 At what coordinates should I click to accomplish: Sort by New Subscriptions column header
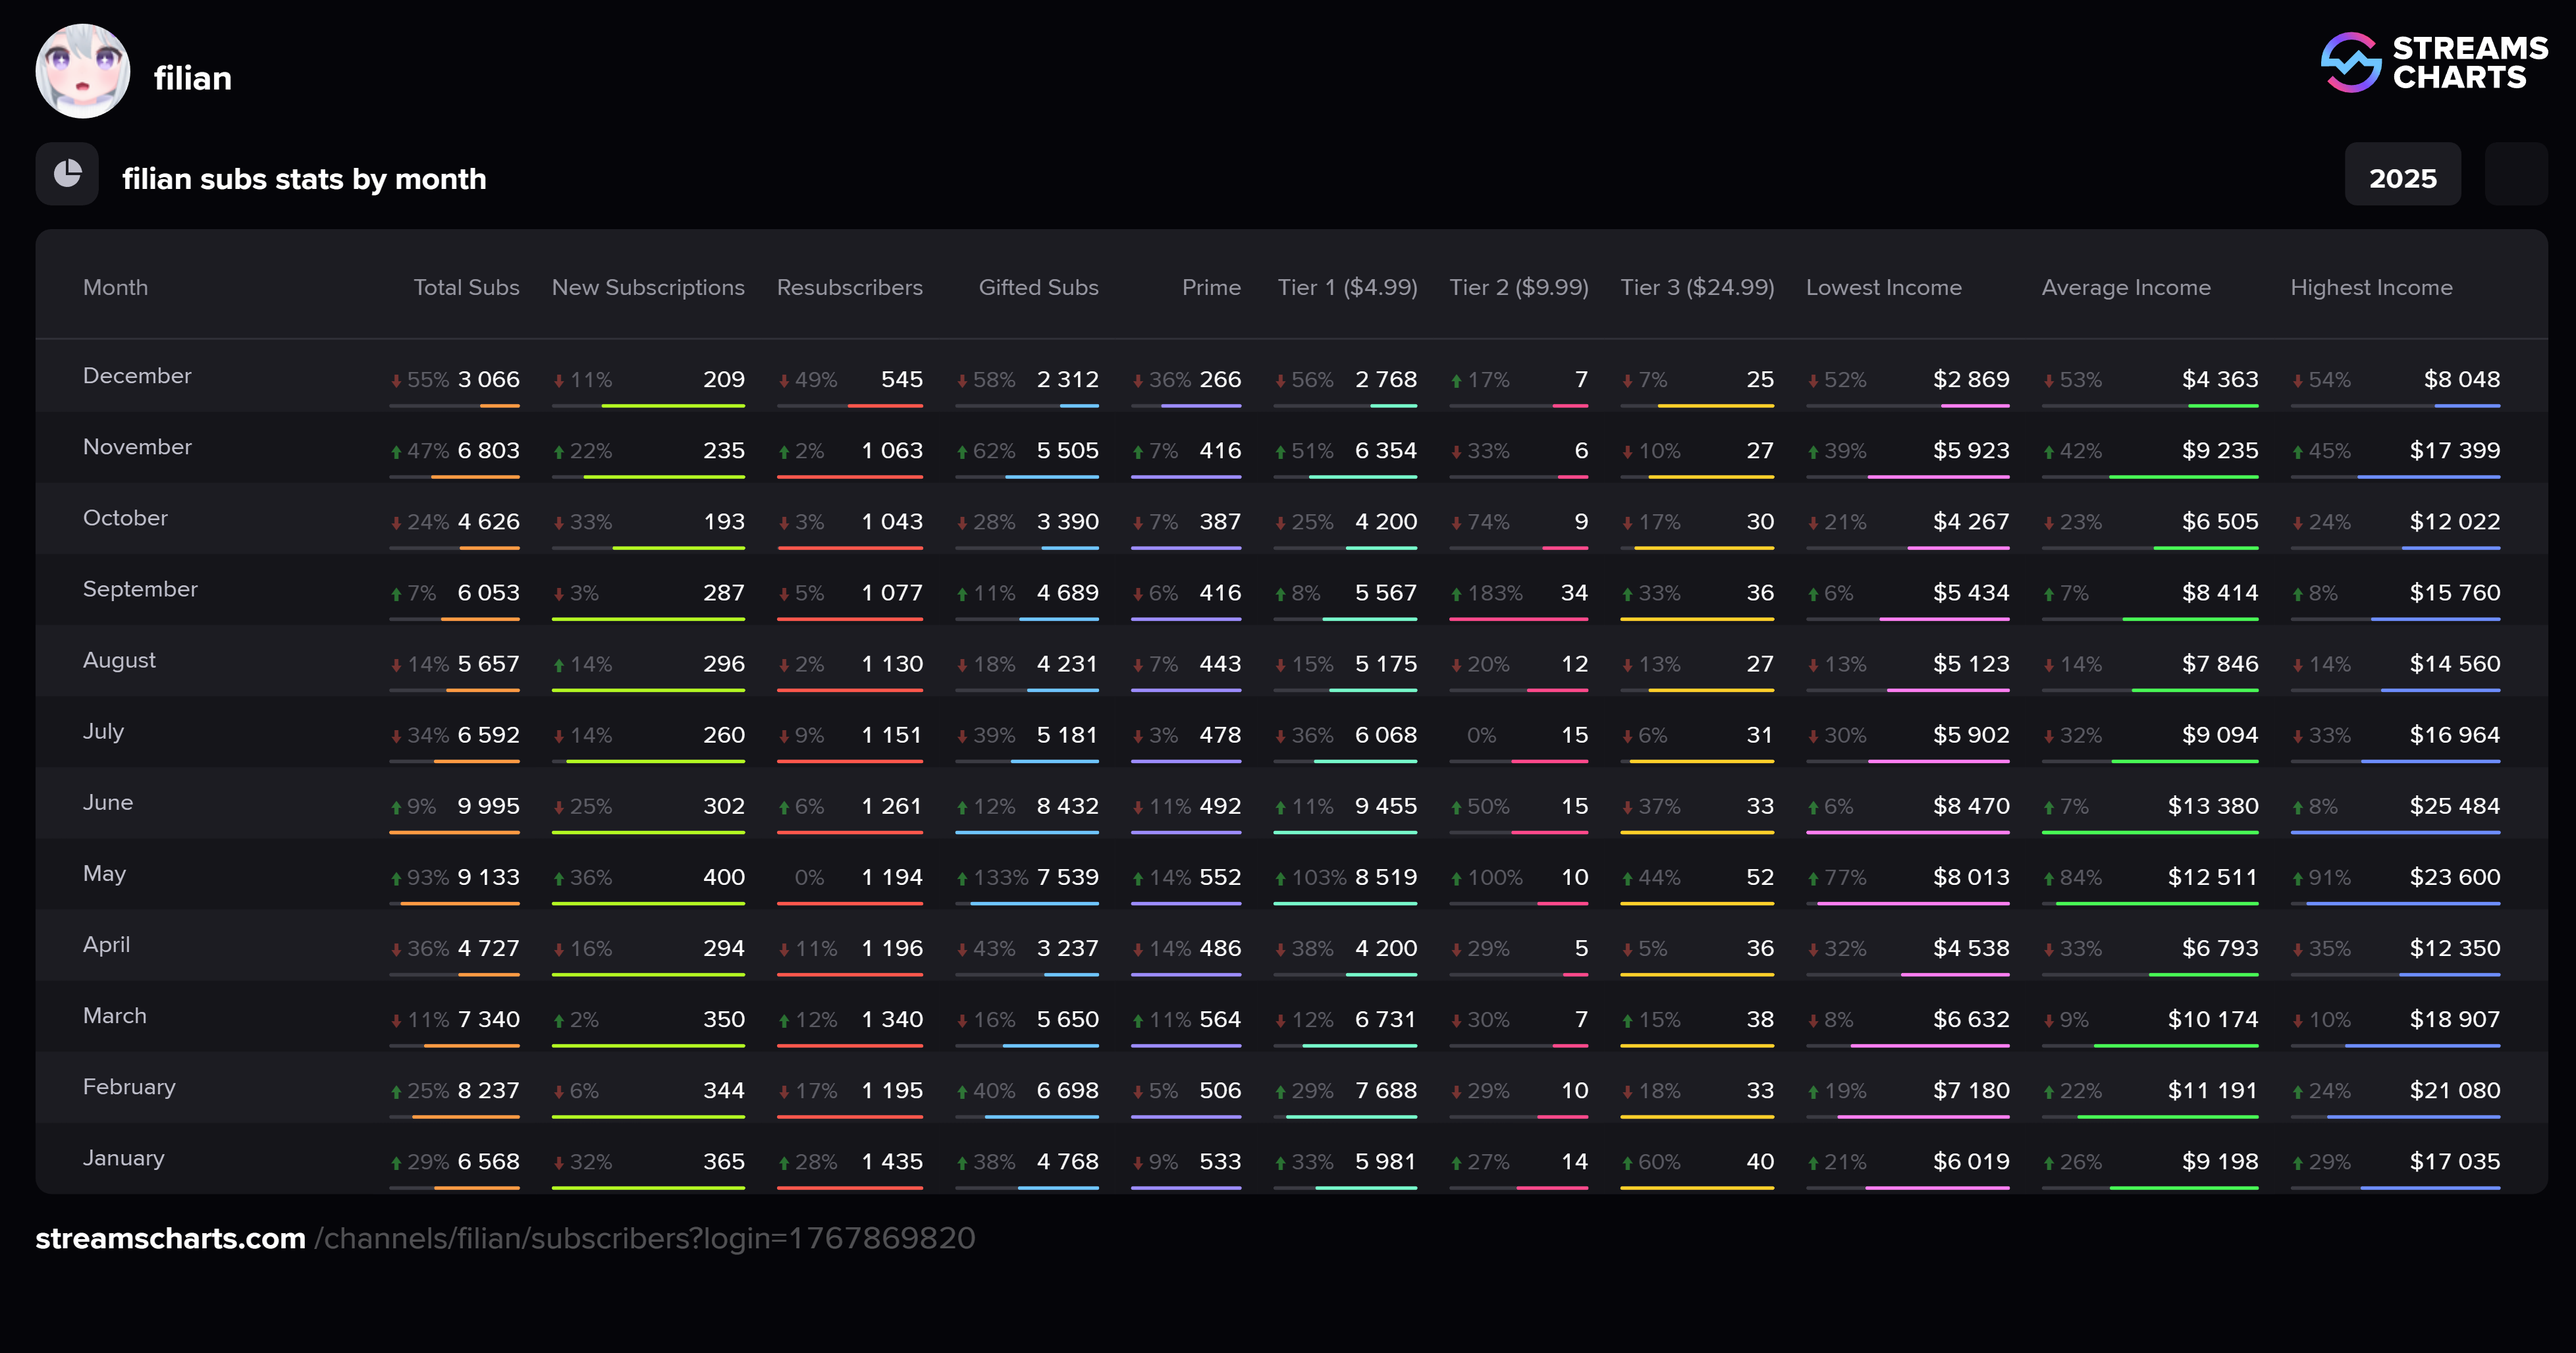(x=648, y=288)
